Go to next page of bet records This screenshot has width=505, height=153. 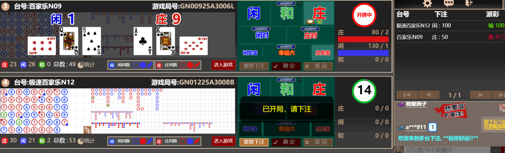481,95
